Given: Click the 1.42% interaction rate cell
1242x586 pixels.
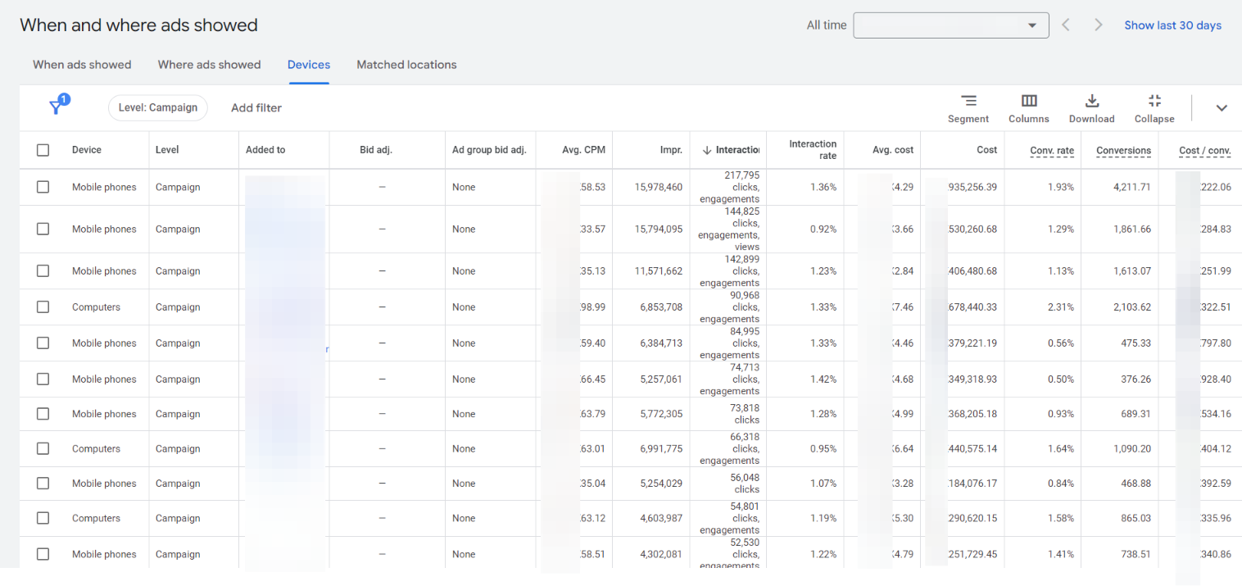Looking at the screenshot, I should pyautogui.click(x=823, y=379).
